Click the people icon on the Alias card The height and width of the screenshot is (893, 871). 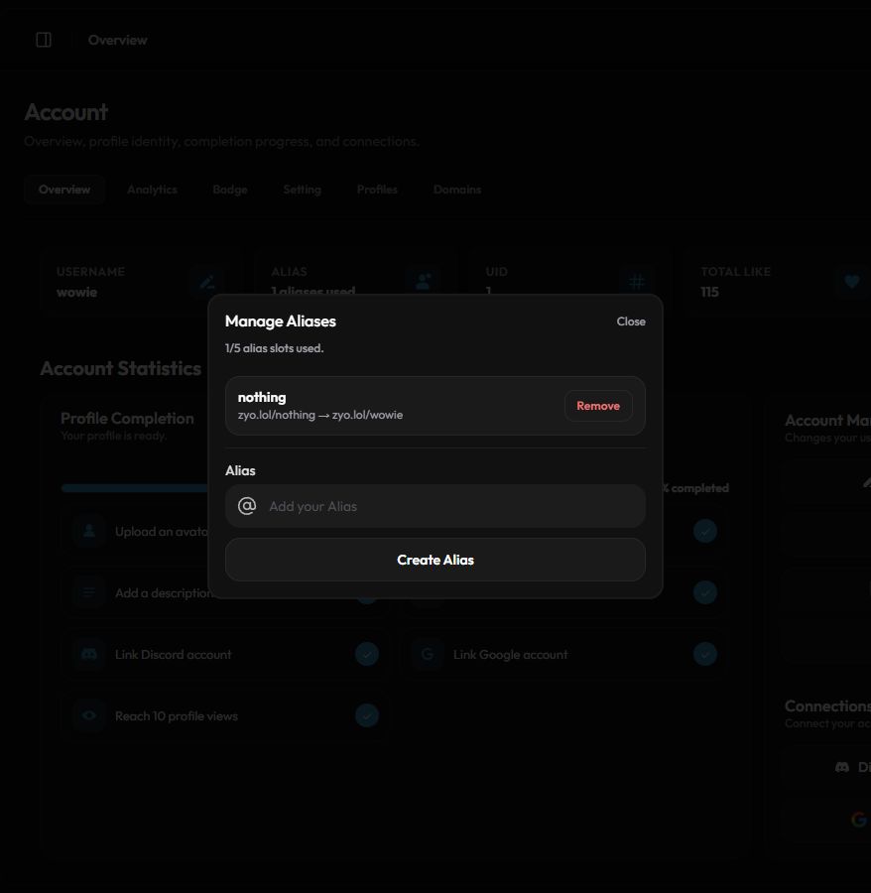point(423,282)
